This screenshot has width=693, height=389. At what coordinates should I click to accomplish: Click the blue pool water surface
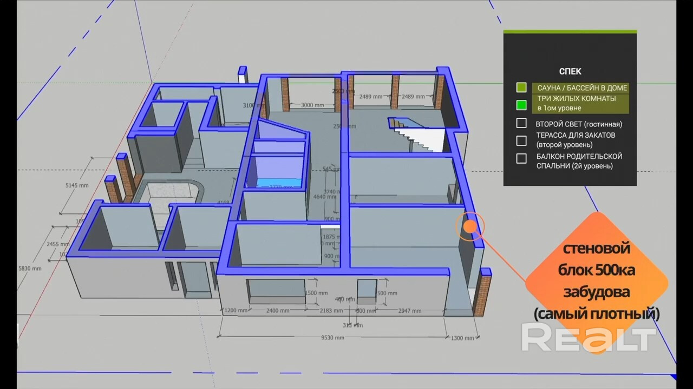coord(278,182)
